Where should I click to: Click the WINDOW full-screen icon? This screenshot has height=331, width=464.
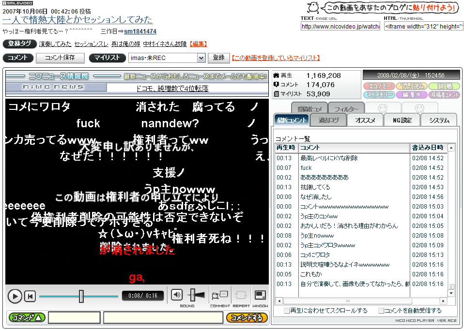click(260, 295)
